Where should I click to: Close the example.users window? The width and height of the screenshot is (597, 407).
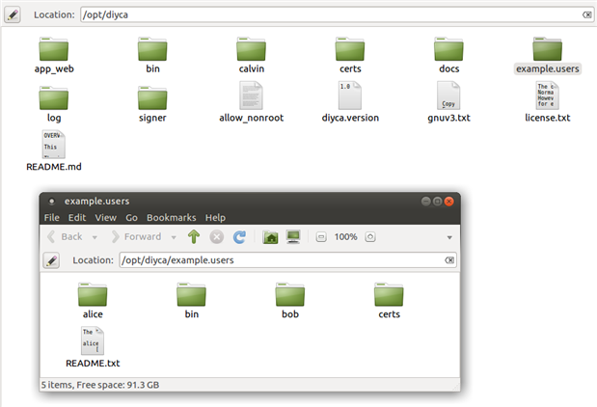(448, 201)
